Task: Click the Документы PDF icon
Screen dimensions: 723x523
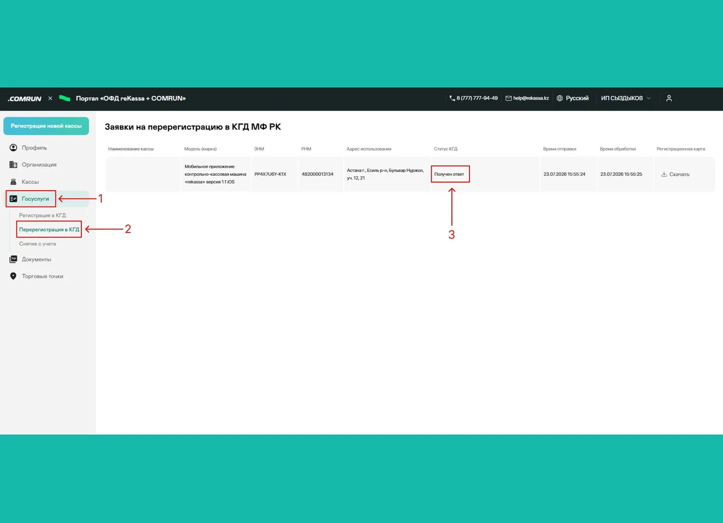Action: click(x=13, y=259)
